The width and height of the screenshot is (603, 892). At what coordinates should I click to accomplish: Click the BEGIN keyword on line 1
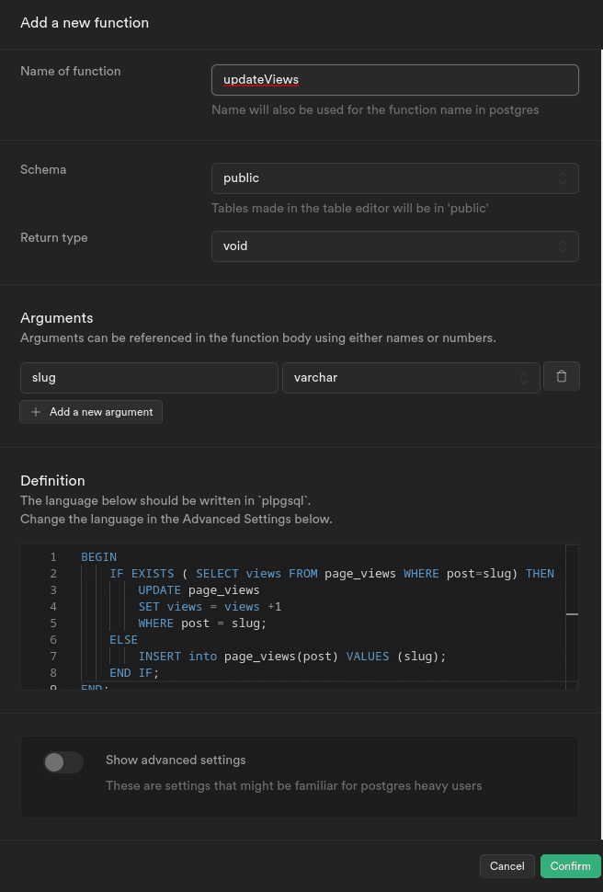(97, 556)
